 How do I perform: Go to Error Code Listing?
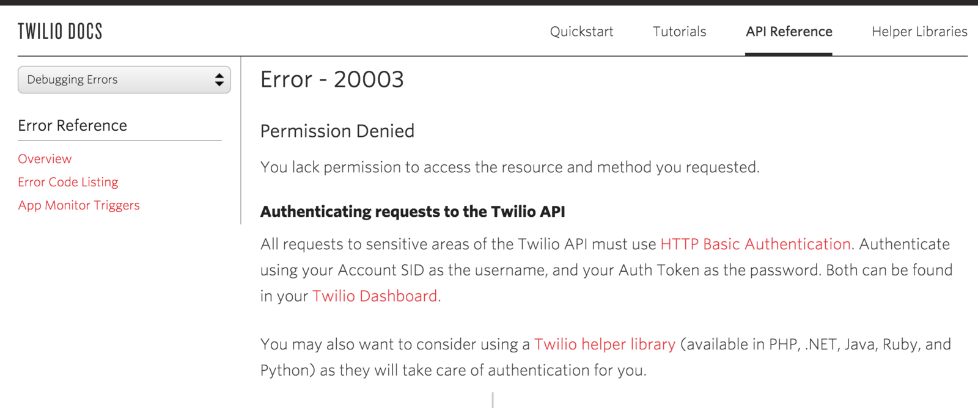point(68,182)
